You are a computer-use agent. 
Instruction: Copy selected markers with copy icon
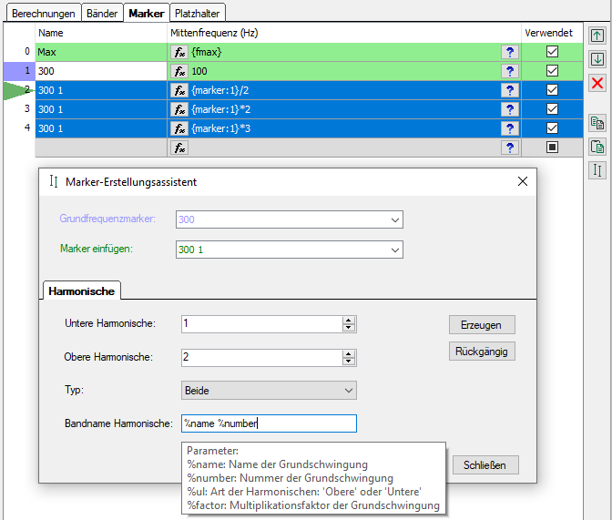[597, 123]
